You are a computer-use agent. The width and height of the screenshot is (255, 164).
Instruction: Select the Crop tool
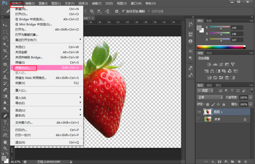pos(5,51)
